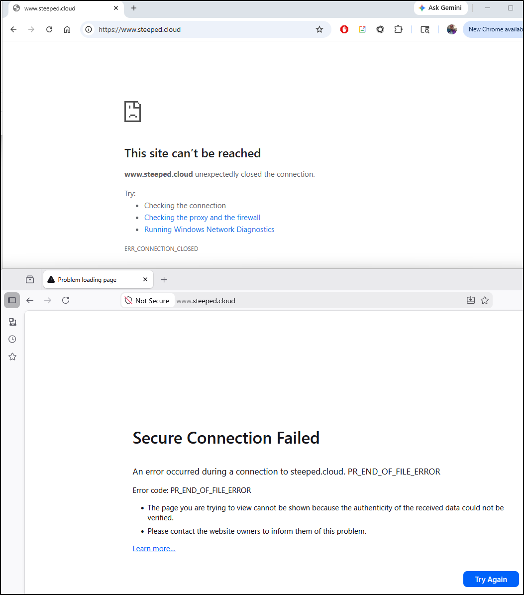Viewport: 524px width, 595px height.
Task: Toggle the Firefox sidebar
Action: (12, 300)
